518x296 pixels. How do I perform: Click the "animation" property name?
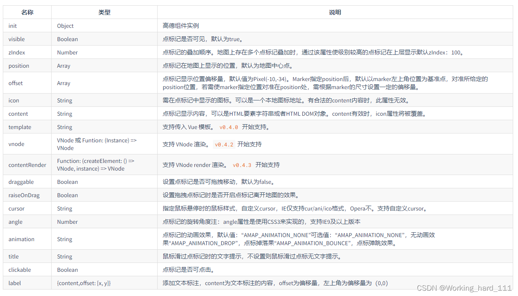point(21,239)
